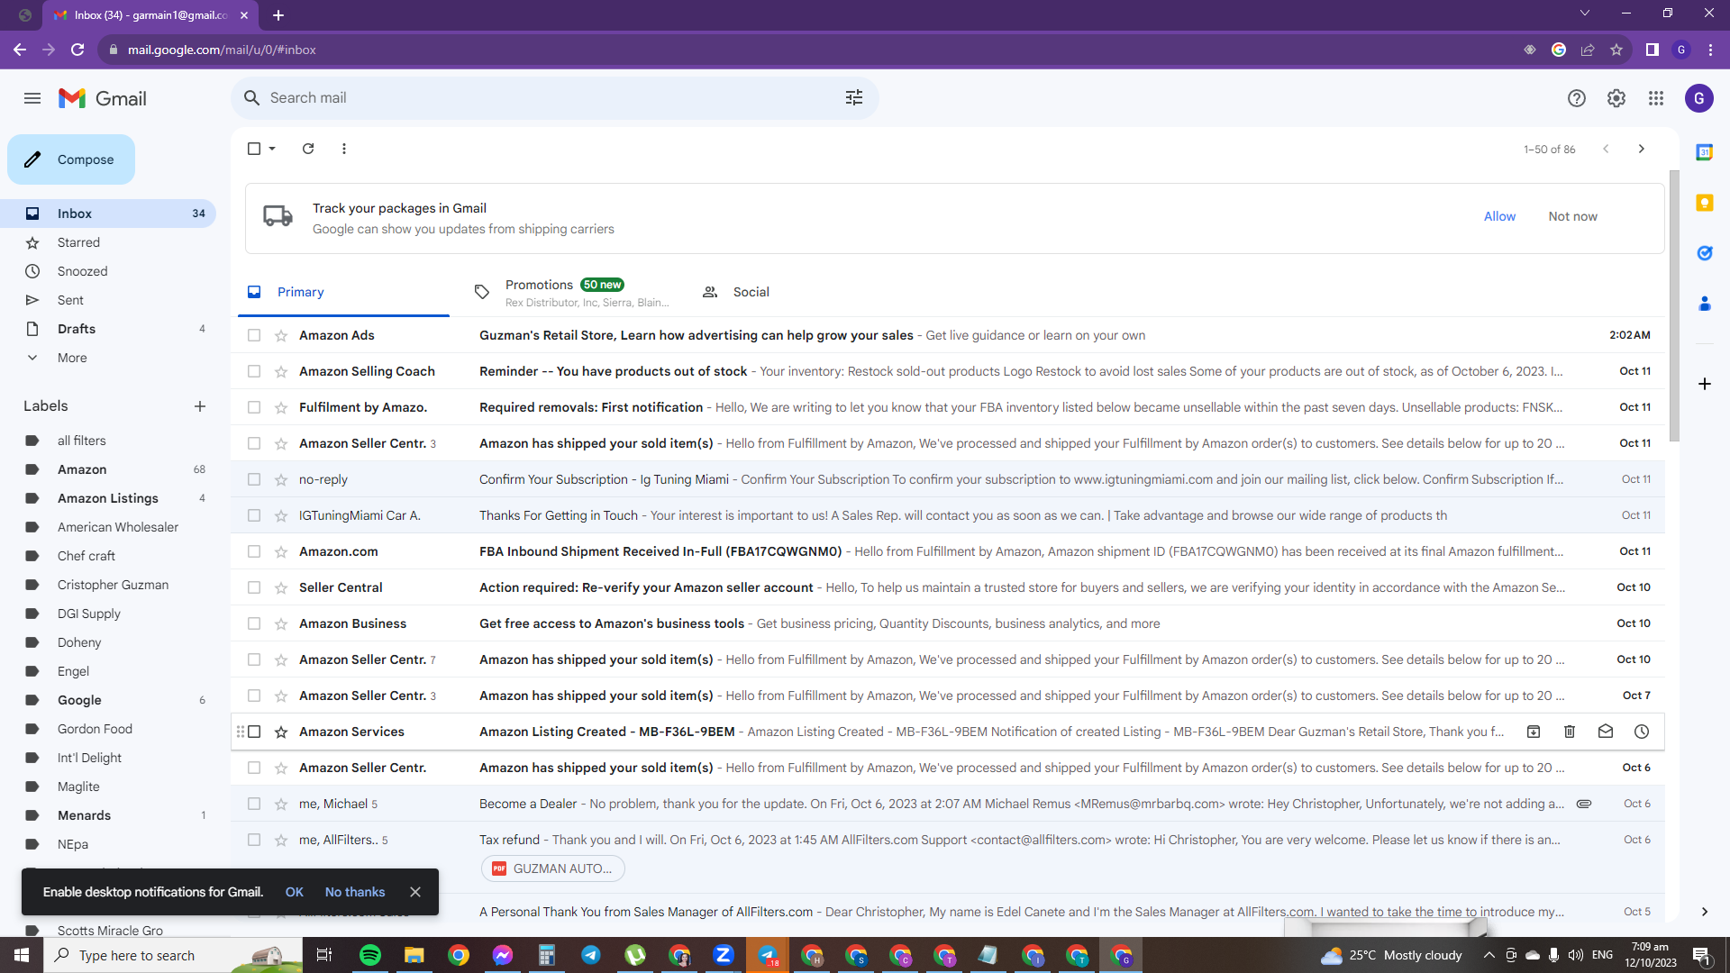Image resolution: width=1730 pixels, height=973 pixels.
Task: Refresh the inbox
Action: (x=308, y=149)
